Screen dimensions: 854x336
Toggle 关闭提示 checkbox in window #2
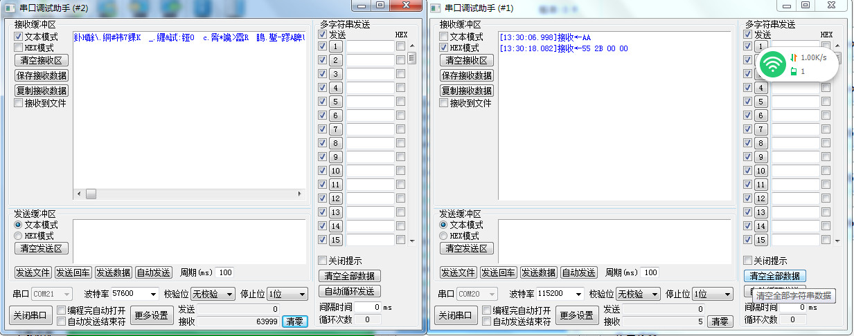tap(322, 261)
